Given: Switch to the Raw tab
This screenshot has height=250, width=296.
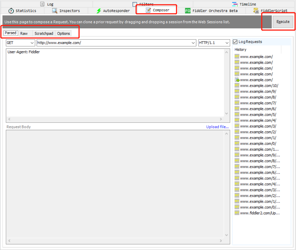Looking at the screenshot, I should pos(24,33).
